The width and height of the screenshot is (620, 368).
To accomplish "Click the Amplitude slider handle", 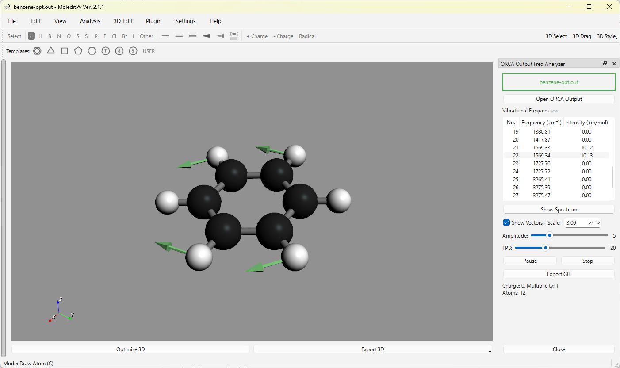I will [550, 236].
